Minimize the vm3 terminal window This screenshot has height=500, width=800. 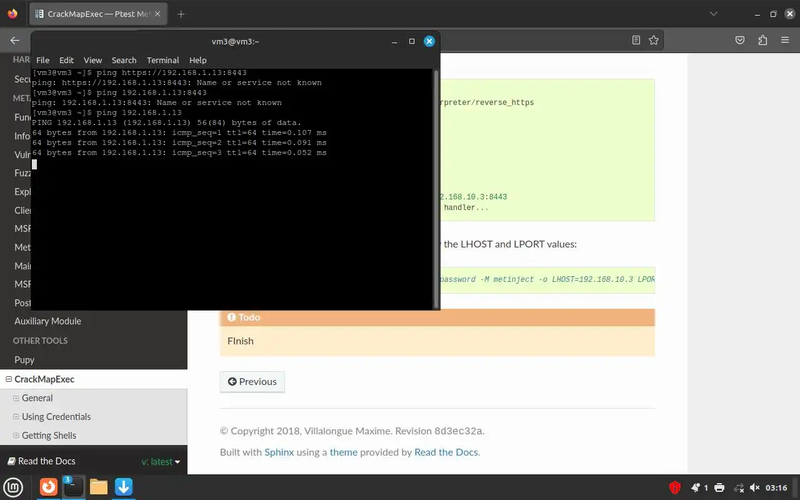pyautogui.click(x=394, y=41)
